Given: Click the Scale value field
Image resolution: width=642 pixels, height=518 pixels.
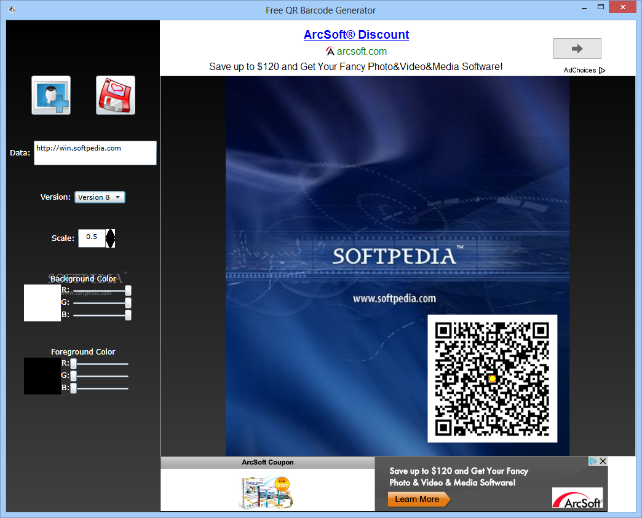Looking at the screenshot, I should click(92, 238).
